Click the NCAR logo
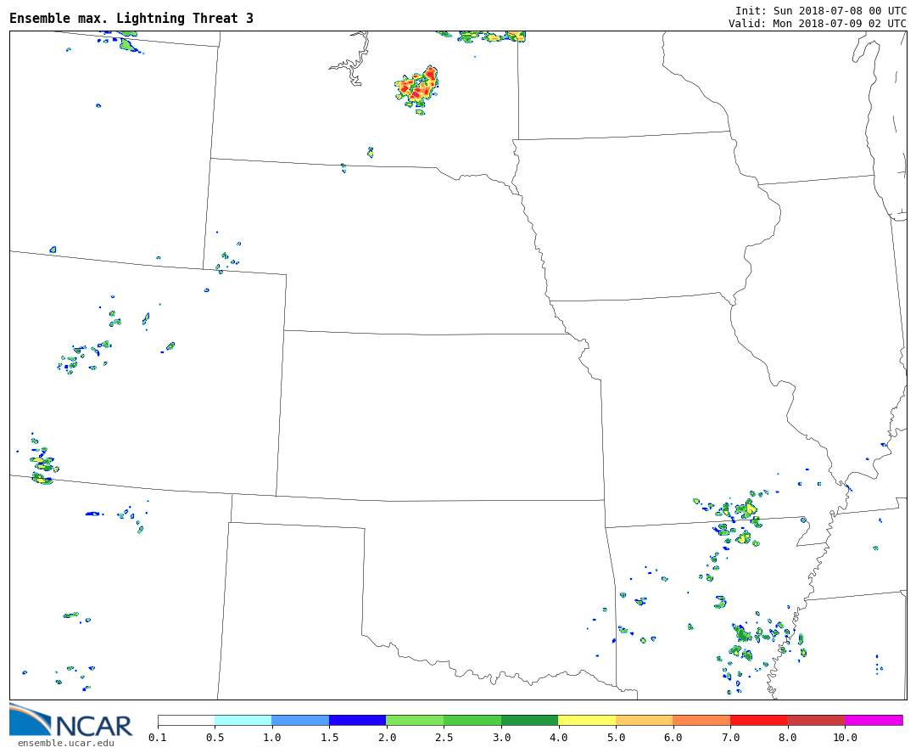 click(71, 722)
